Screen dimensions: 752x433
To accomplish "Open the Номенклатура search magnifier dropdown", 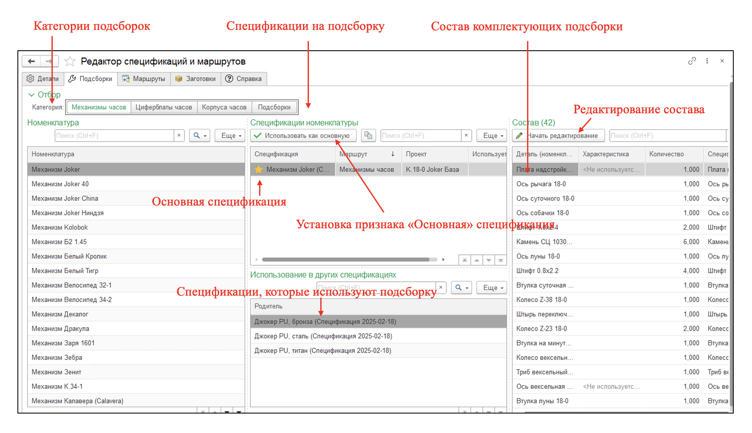I will pyautogui.click(x=200, y=136).
